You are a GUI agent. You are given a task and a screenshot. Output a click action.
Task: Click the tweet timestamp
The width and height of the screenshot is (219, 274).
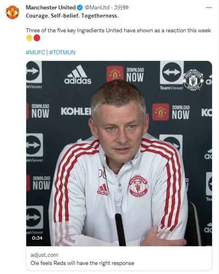pyautogui.click(x=121, y=7)
